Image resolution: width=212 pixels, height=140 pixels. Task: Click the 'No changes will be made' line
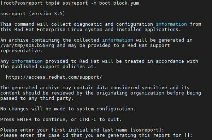coord(68,109)
